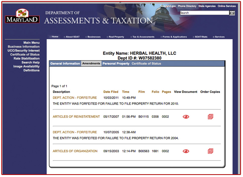Switch to General Information tab

click(x=65, y=64)
